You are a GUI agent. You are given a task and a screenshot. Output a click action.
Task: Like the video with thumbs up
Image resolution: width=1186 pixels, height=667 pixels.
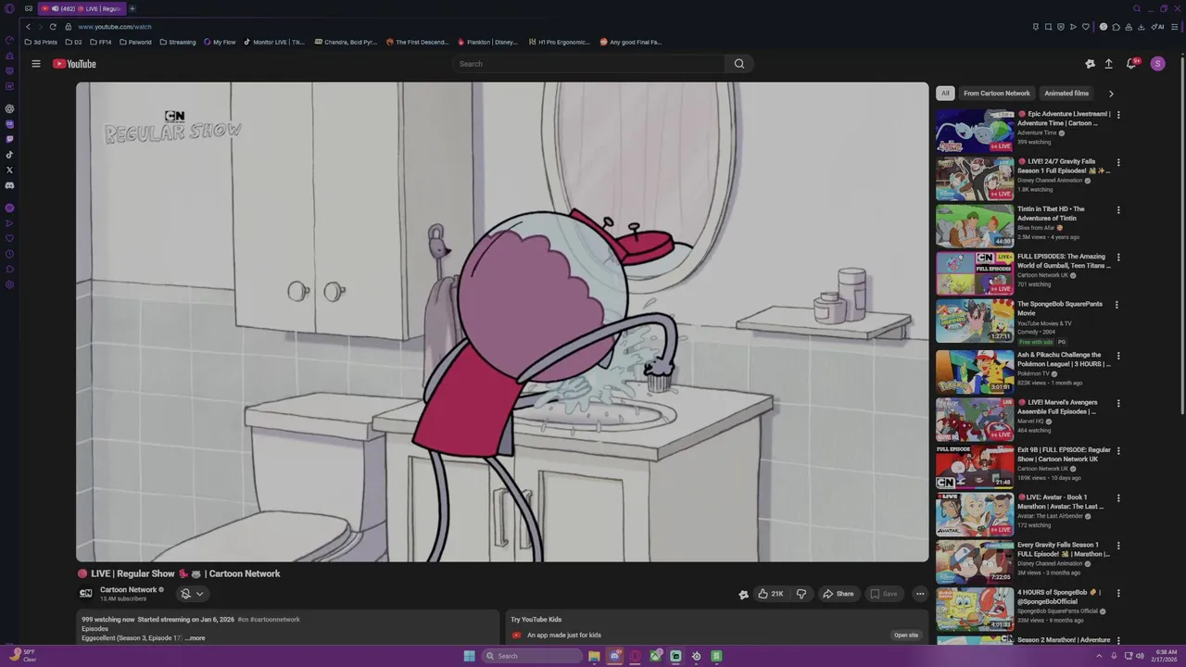pyautogui.click(x=770, y=594)
